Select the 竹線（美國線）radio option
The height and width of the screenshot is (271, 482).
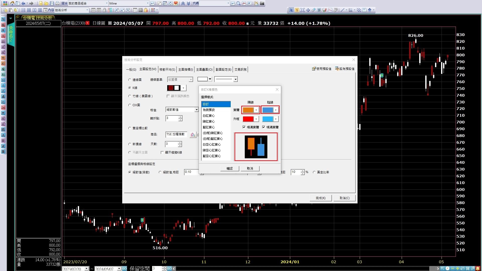tap(130, 96)
